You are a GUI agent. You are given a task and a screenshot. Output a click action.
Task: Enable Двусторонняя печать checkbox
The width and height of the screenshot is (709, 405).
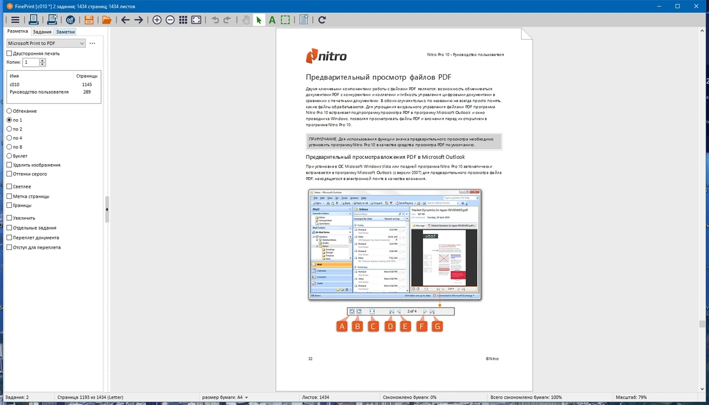pyautogui.click(x=9, y=53)
